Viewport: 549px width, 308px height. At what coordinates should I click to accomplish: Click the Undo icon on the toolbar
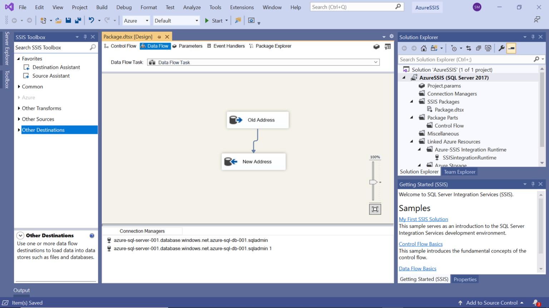pyautogui.click(x=91, y=20)
